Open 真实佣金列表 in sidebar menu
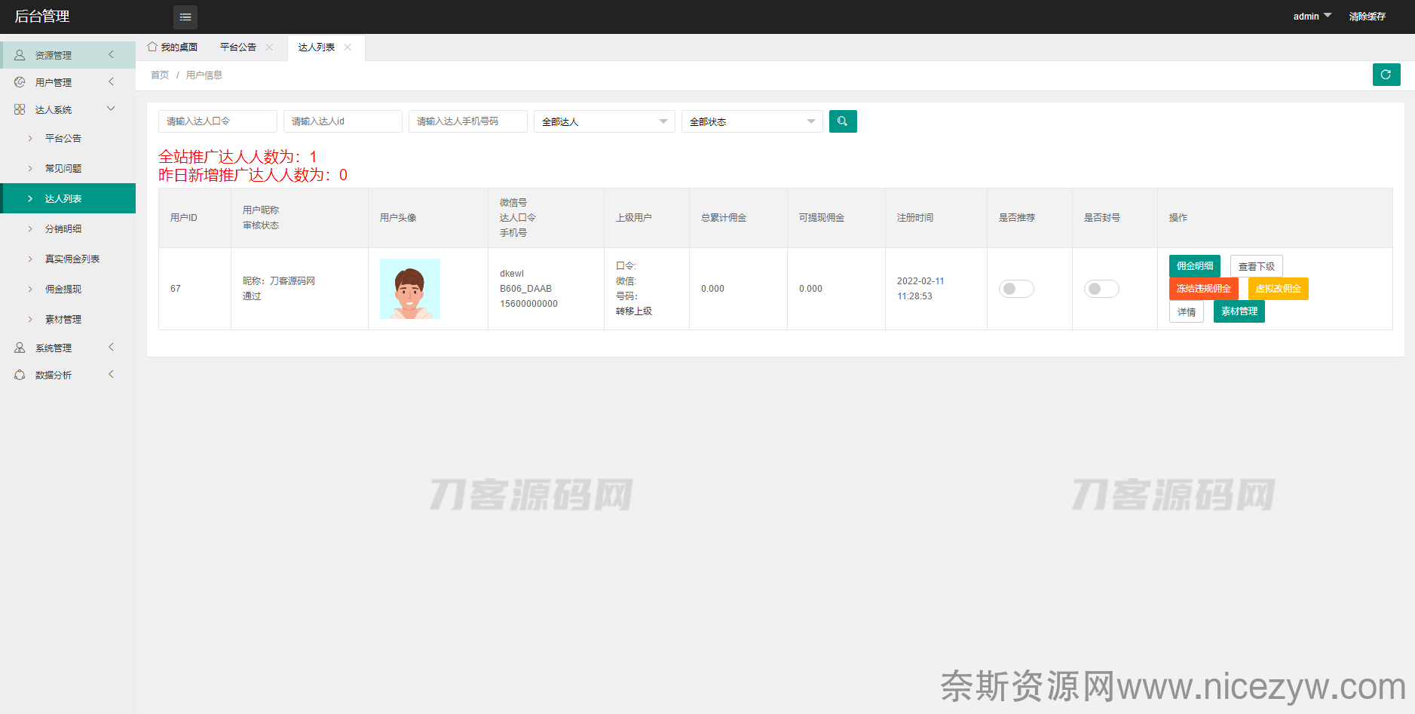The image size is (1415, 714). tap(68, 259)
